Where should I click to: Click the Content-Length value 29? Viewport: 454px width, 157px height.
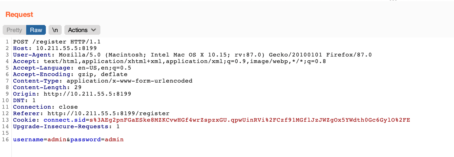pos(78,87)
